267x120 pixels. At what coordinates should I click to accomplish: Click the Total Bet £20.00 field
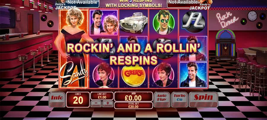pyautogui.click(x=133, y=105)
